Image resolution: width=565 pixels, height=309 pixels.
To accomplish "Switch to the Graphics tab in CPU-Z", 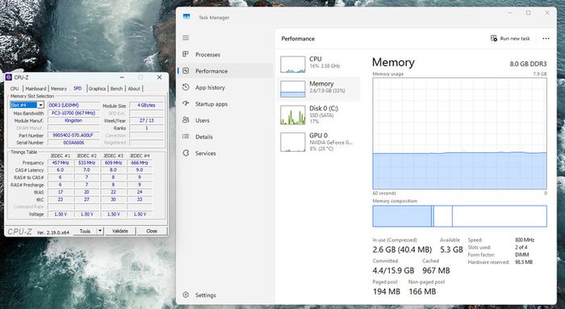I will (98, 88).
